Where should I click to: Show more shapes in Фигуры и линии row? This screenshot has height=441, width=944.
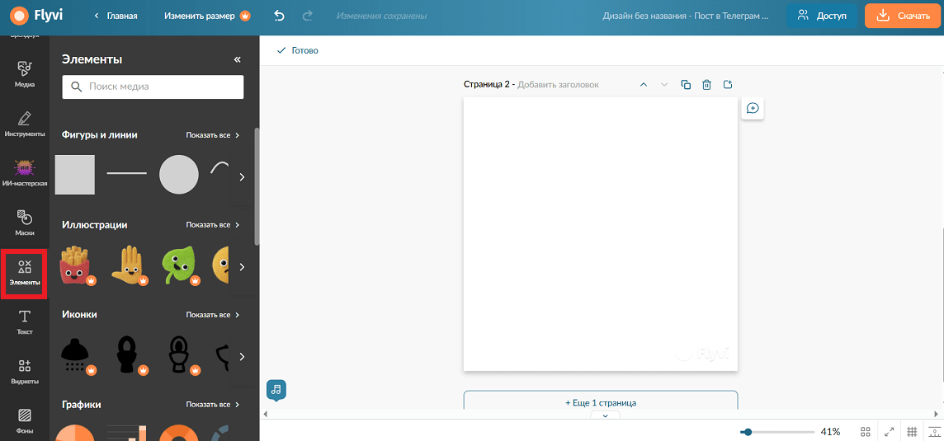pos(242,177)
